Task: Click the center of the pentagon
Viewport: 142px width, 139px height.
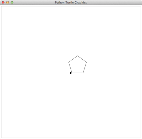Action: (x=77, y=65)
